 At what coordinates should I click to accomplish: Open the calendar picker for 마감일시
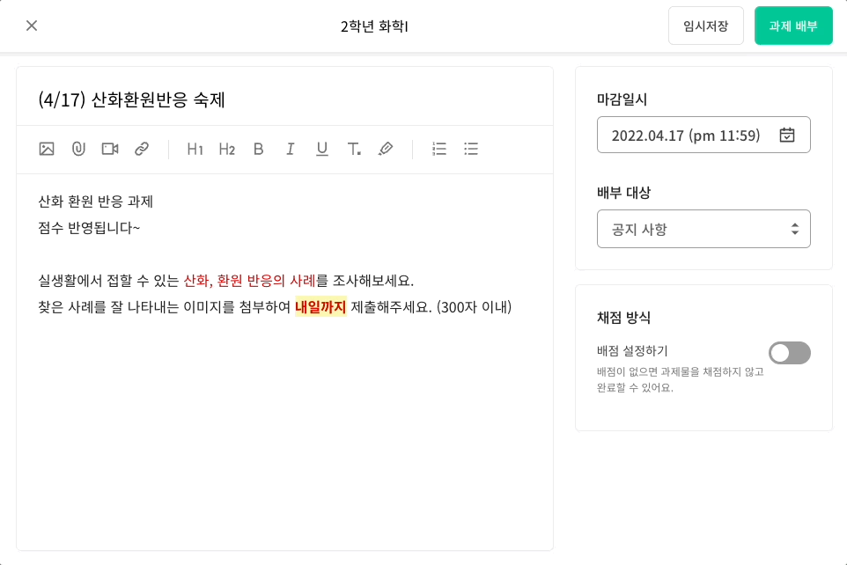pos(787,135)
